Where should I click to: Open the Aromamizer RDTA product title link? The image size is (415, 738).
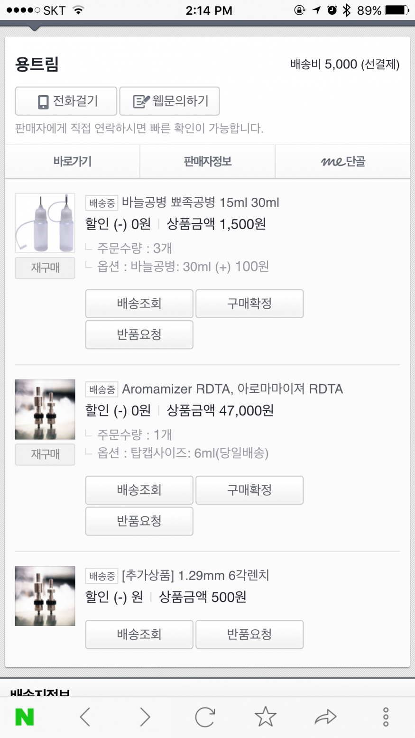(232, 389)
